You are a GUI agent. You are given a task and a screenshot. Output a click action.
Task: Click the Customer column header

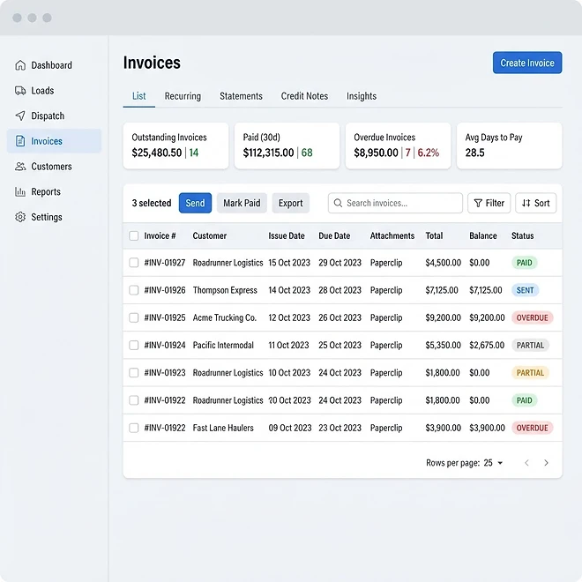(209, 235)
